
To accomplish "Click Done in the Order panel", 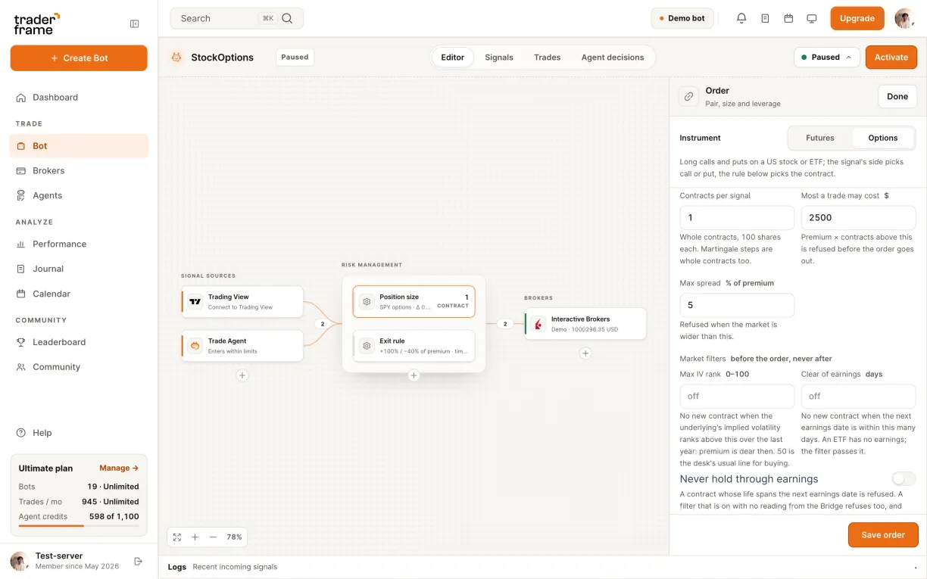I will 897,96.
